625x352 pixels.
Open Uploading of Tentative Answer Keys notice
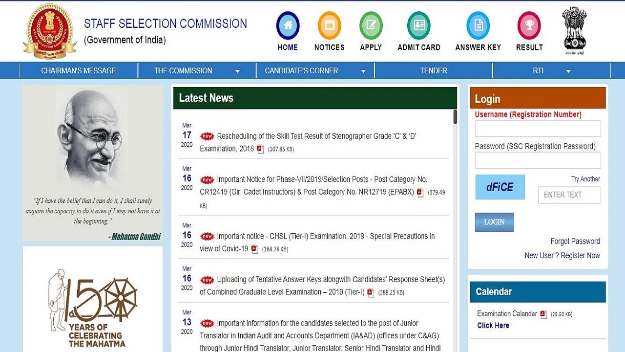coord(322,286)
